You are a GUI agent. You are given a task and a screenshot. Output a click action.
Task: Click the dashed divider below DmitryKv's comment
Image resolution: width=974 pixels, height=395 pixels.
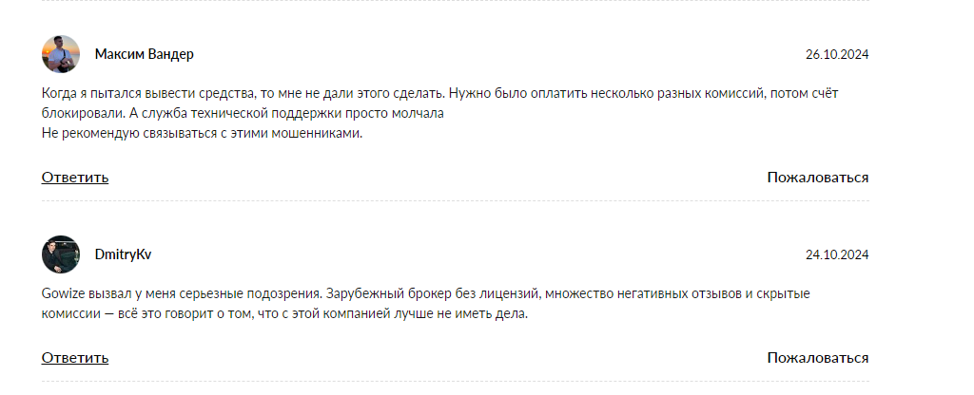tap(455, 382)
